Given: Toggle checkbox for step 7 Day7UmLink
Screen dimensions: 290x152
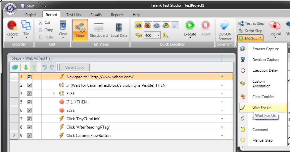Looking at the screenshot, I should (29, 119).
